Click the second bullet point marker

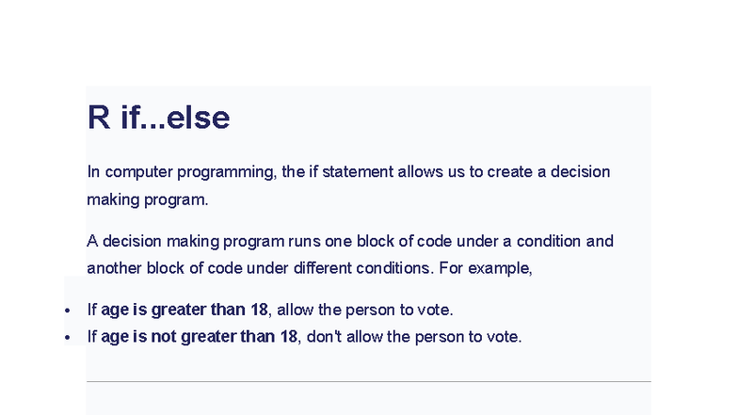(x=67, y=338)
